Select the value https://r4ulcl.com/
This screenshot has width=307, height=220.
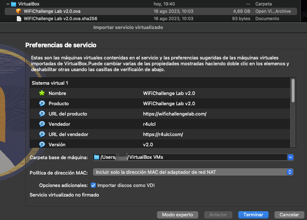point(163,134)
